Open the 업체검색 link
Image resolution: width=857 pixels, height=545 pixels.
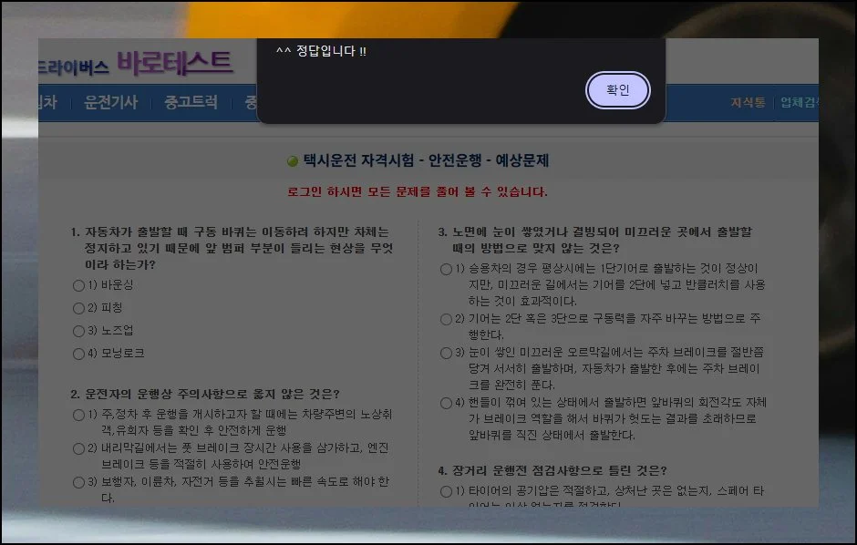pyautogui.click(x=799, y=102)
